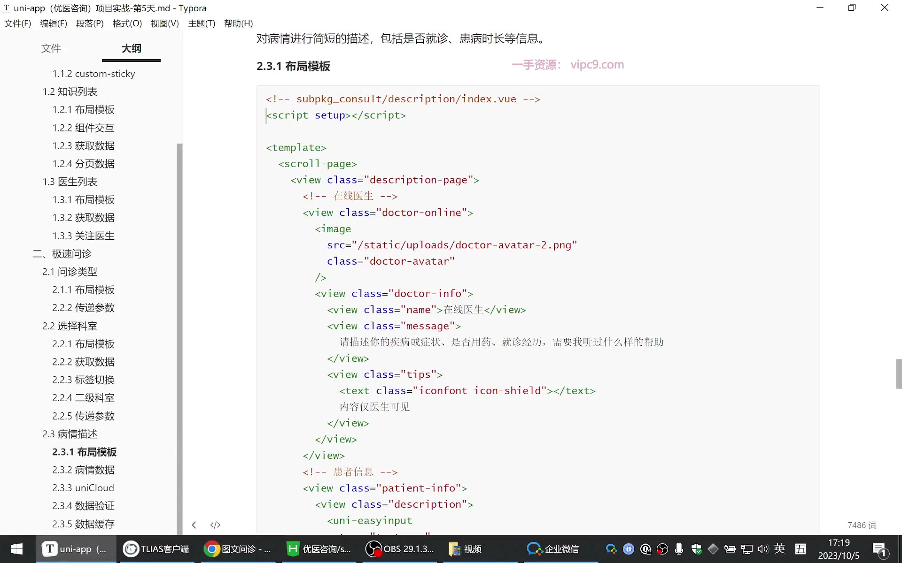Open the Windows Start menu

(17, 549)
